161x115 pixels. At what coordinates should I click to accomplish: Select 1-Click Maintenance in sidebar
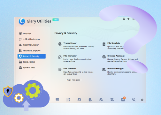32,39
